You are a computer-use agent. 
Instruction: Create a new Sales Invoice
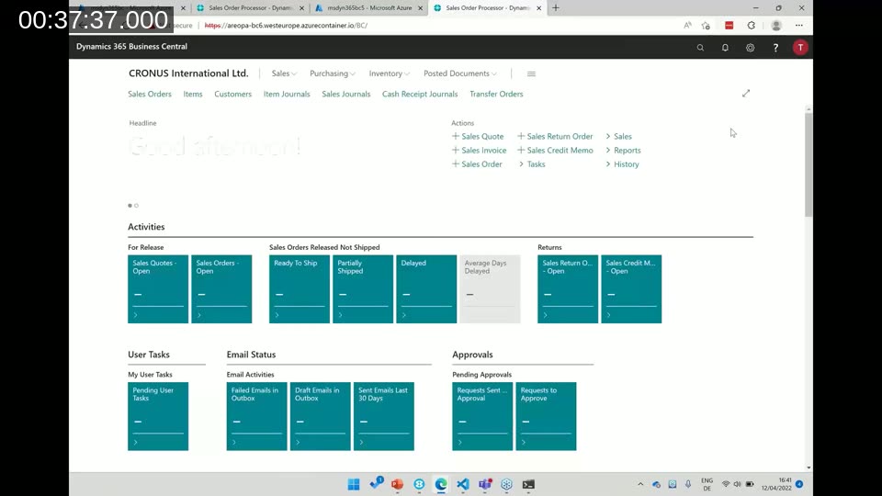pyautogui.click(x=480, y=150)
